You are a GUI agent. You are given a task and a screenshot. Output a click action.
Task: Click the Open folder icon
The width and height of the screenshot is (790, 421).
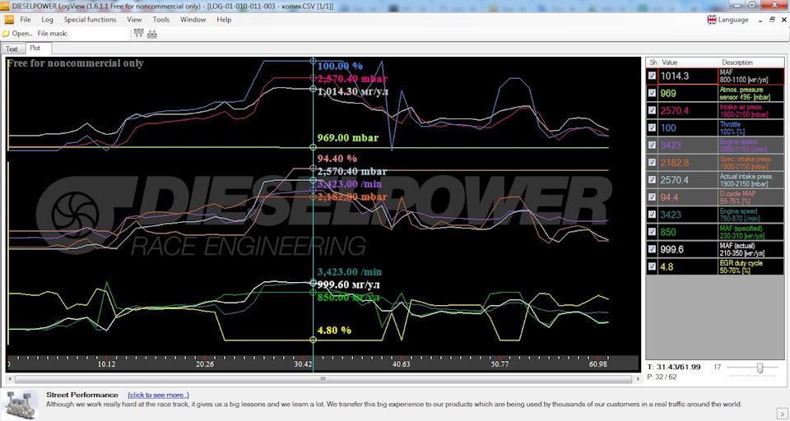6,34
